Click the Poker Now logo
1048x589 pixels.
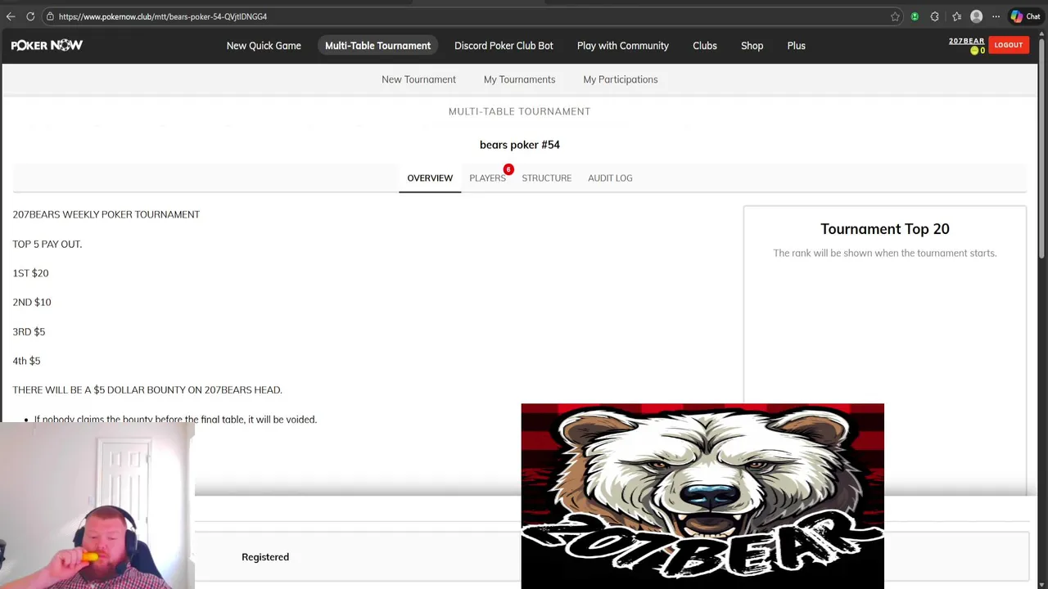click(x=47, y=46)
